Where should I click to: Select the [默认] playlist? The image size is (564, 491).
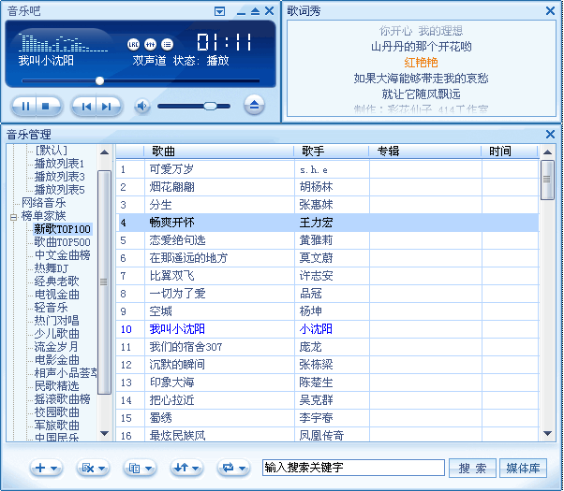[x=52, y=151]
